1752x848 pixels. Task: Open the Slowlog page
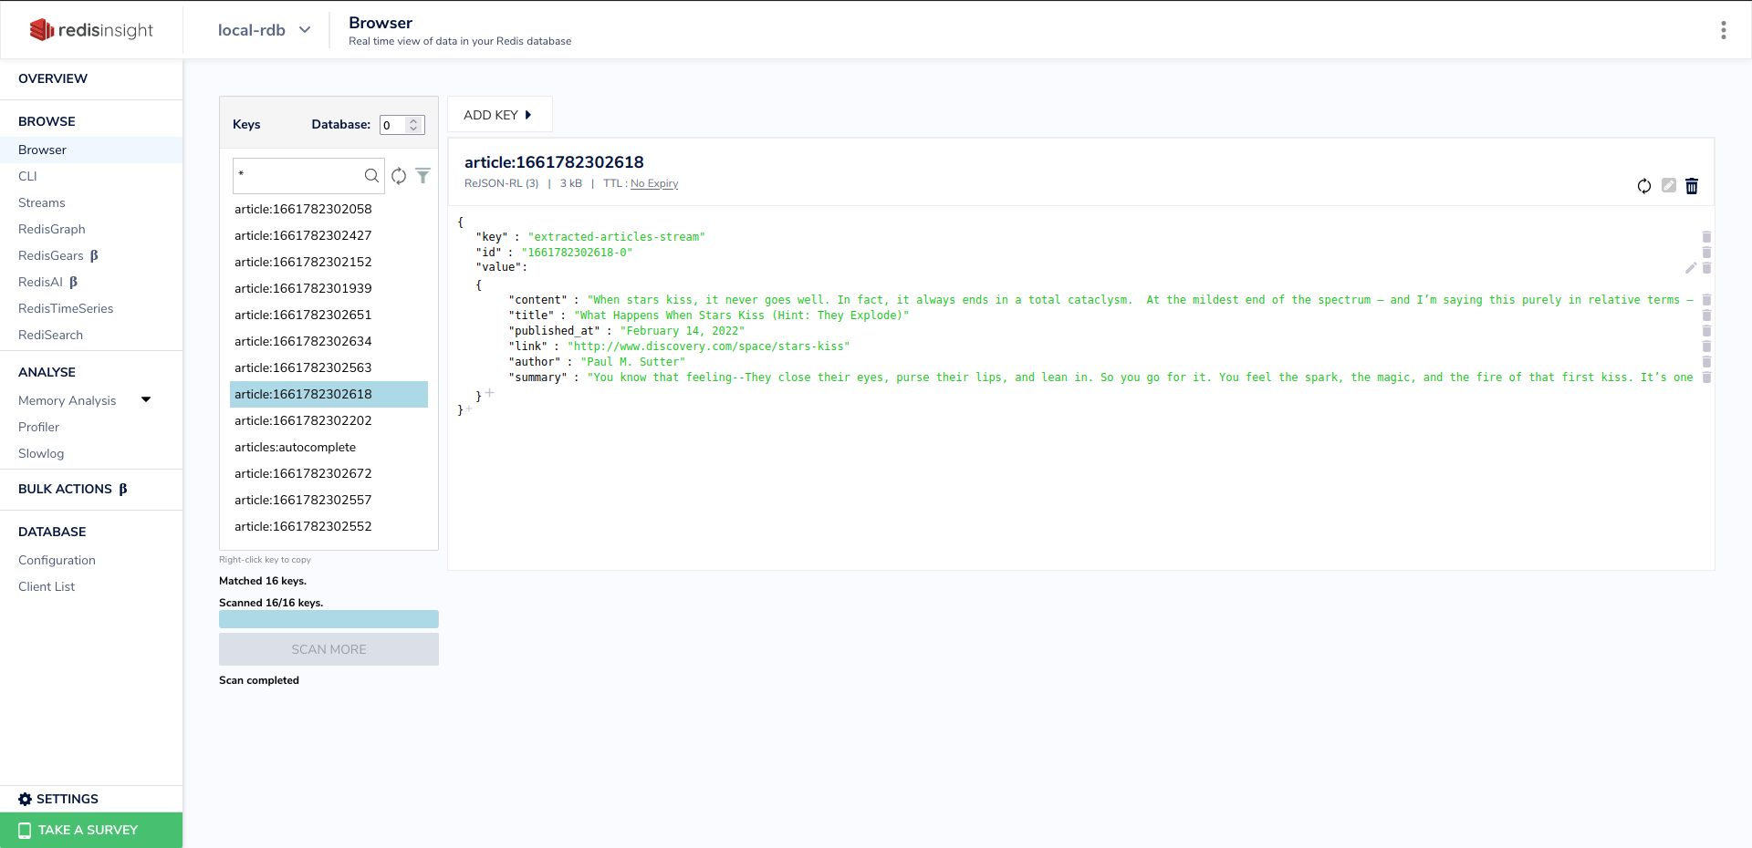coord(41,453)
